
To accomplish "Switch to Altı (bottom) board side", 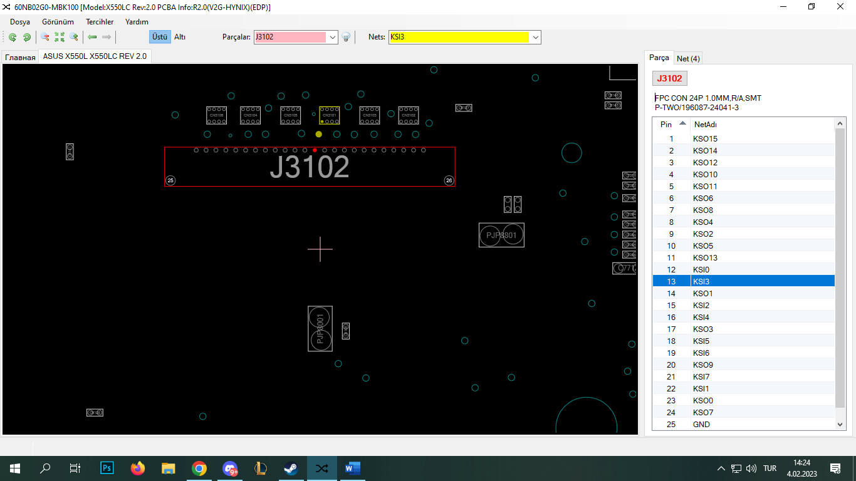I will pyautogui.click(x=180, y=37).
